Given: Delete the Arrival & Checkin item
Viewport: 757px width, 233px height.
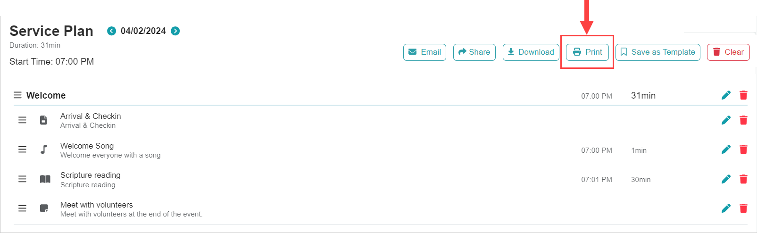Looking at the screenshot, I should [x=743, y=120].
